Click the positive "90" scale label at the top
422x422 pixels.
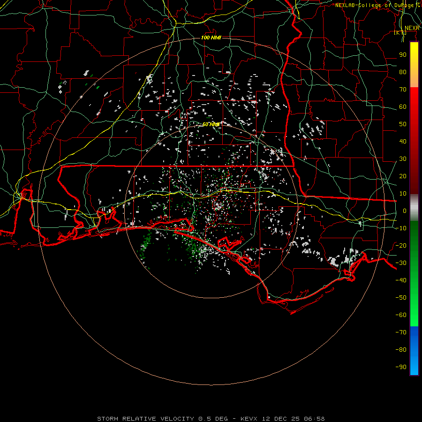tap(403, 55)
